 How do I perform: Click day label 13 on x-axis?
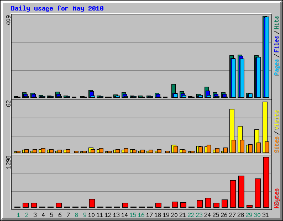(x=116, y=215)
